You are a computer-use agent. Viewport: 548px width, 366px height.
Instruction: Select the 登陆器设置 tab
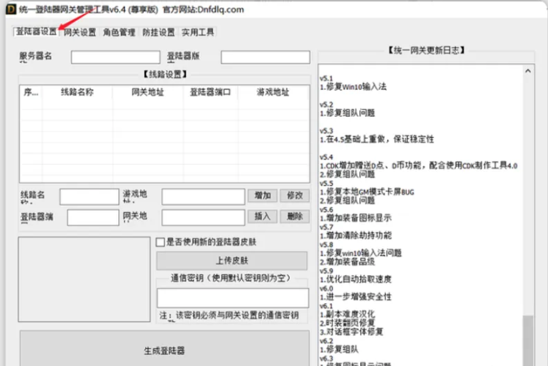click(35, 31)
